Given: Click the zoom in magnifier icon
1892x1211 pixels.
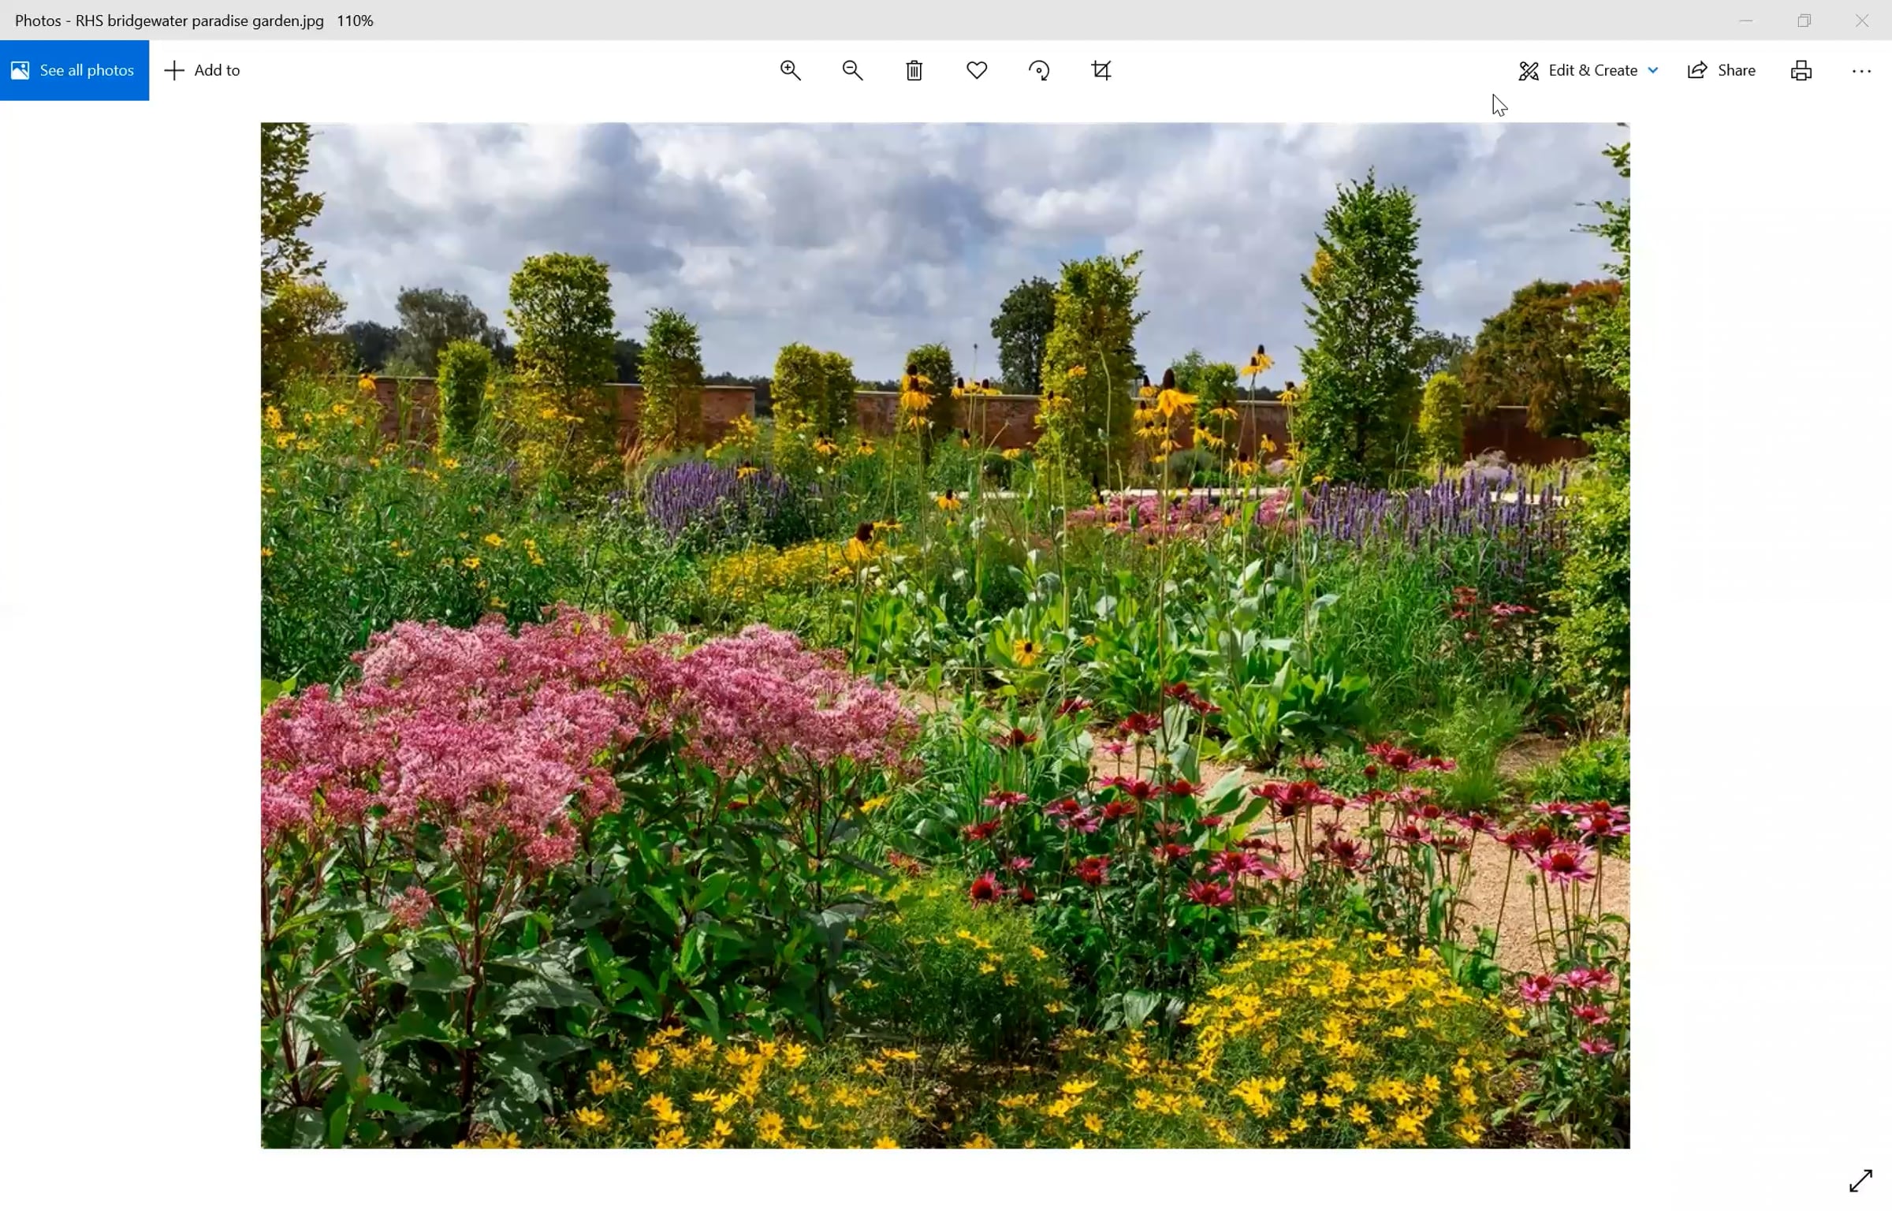Looking at the screenshot, I should click(x=790, y=70).
